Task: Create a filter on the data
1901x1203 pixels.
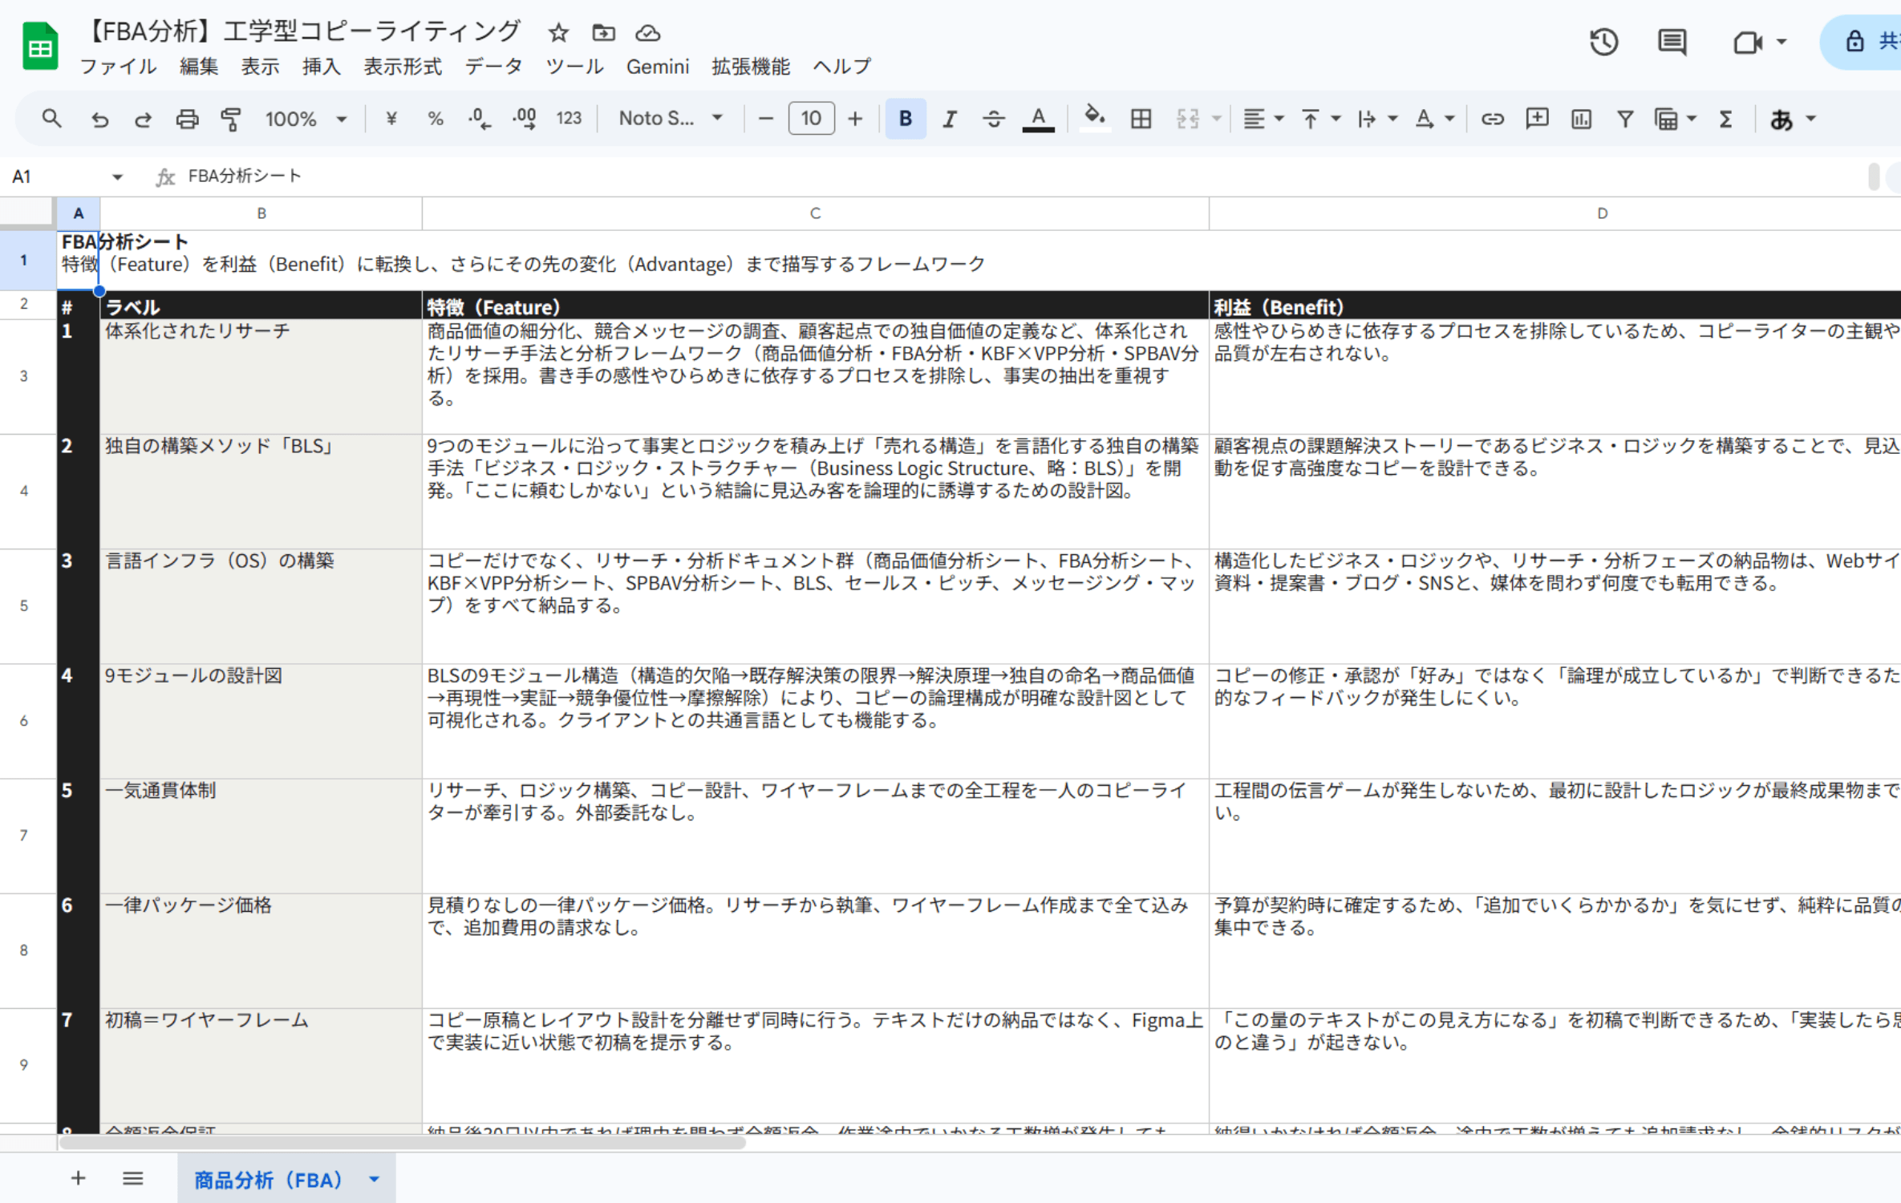Action: (x=1624, y=119)
